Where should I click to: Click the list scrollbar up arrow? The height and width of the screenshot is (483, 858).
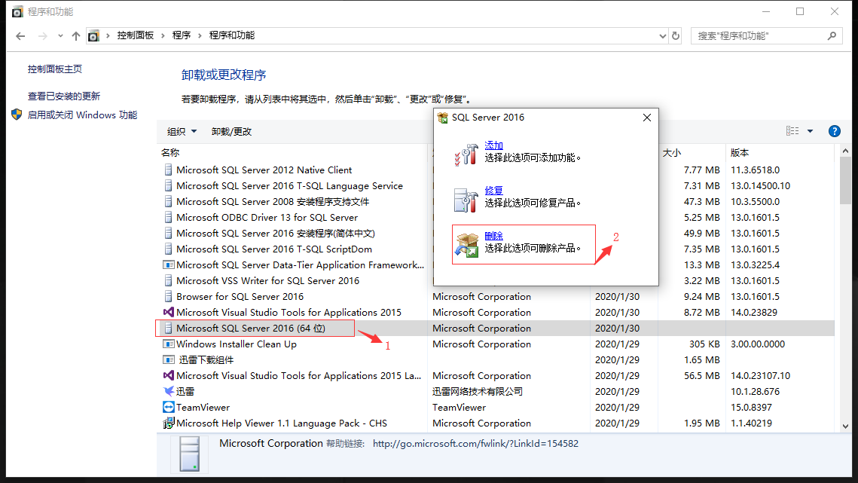pos(845,151)
